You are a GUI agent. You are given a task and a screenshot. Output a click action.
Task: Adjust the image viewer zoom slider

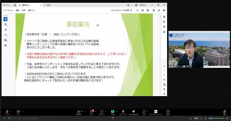pos(216,118)
